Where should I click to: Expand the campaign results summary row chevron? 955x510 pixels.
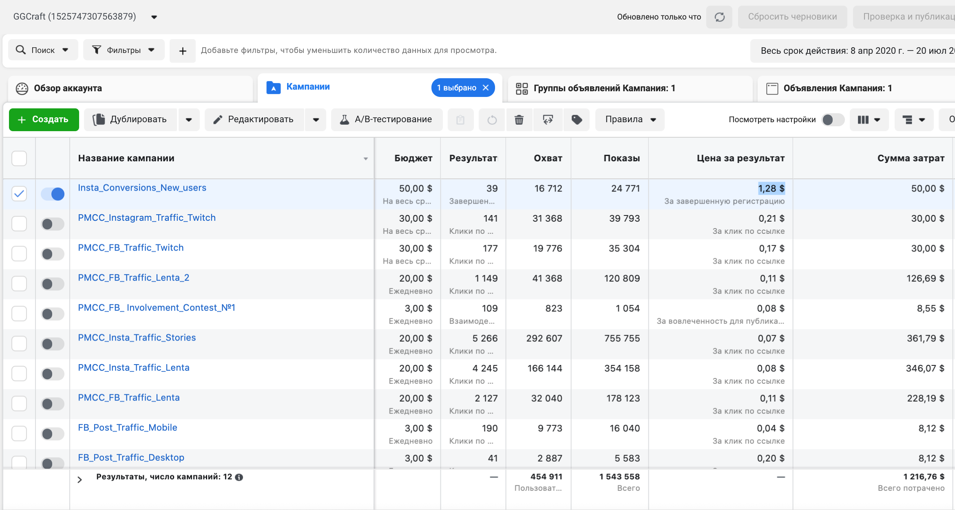(x=80, y=480)
